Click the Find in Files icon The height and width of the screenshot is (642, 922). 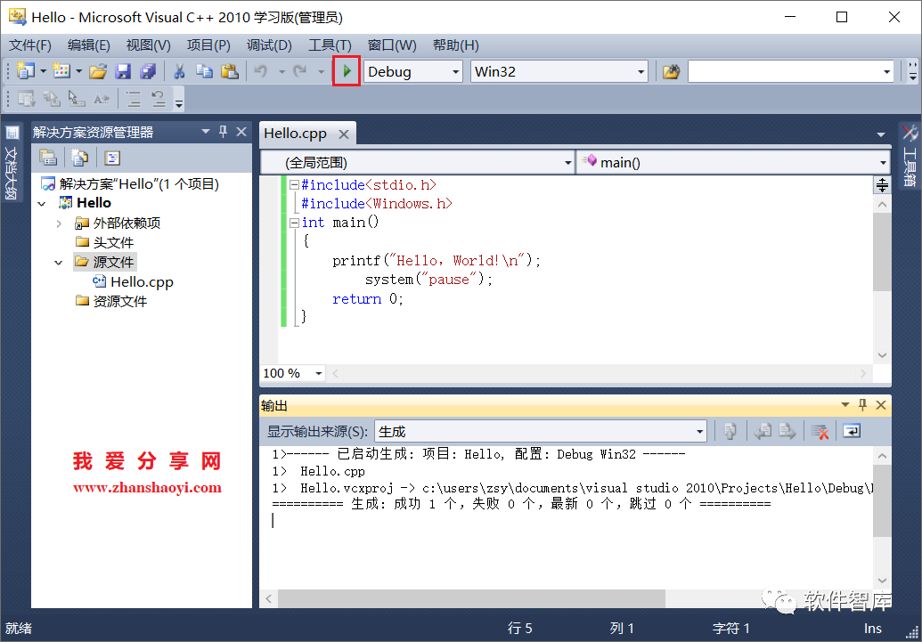coord(671,72)
